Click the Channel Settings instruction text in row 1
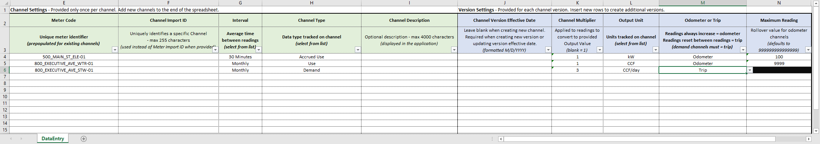The width and height of the screenshot is (820, 144). point(114,10)
